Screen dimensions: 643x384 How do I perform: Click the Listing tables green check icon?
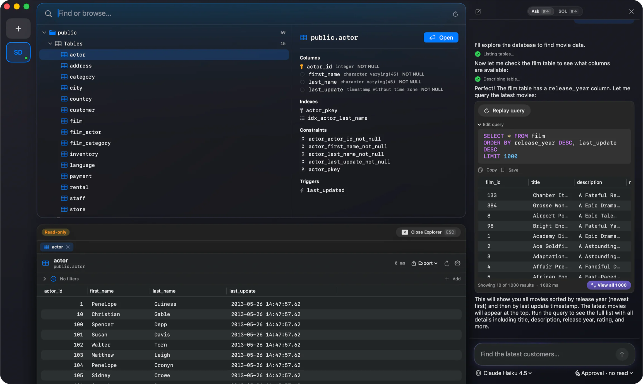[478, 54]
